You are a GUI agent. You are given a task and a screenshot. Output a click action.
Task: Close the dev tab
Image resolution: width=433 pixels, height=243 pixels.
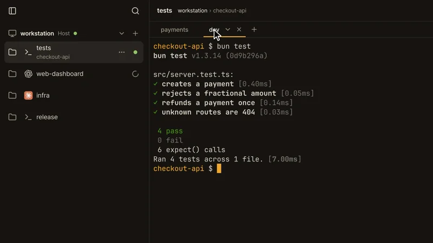pyautogui.click(x=239, y=29)
